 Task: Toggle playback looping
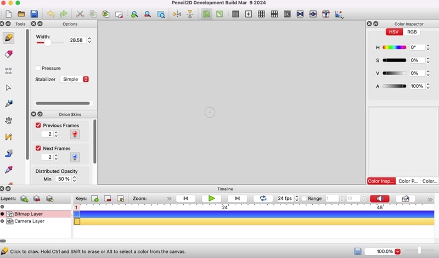pos(263,198)
